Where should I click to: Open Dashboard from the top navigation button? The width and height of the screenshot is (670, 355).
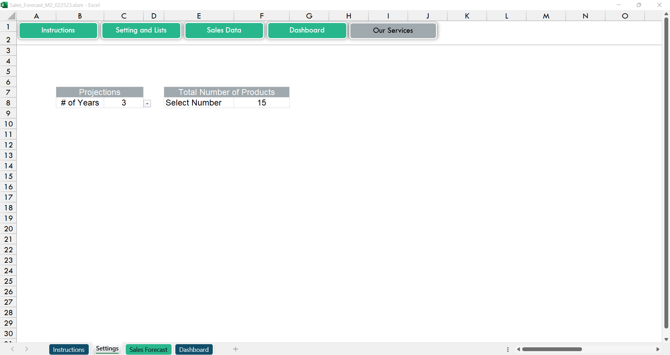(307, 30)
